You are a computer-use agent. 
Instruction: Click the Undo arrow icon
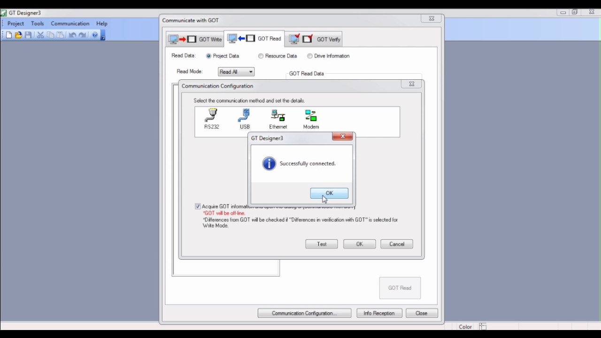(72, 35)
